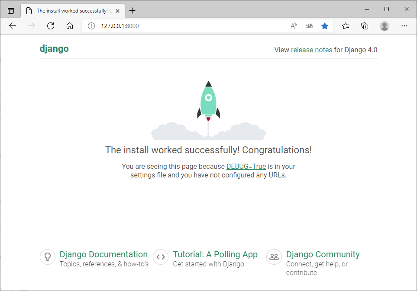Screen dimensions: 417x291
Task: Click the greyed forward arrow
Action: pyautogui.click(x=31, y=26)
